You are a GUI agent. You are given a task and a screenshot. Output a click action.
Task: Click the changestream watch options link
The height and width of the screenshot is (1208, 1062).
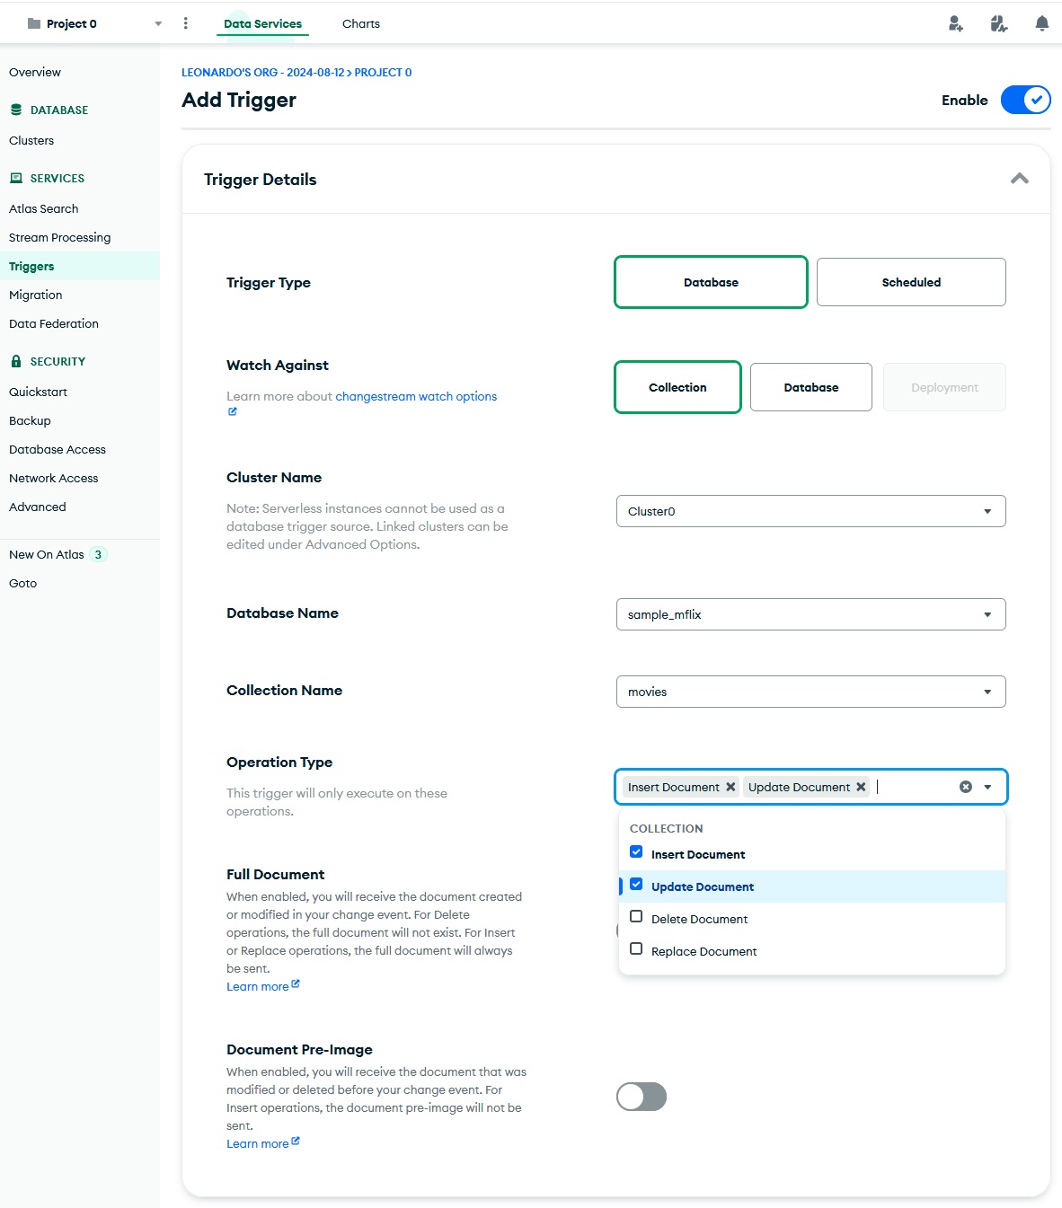[x=415, y=396]
